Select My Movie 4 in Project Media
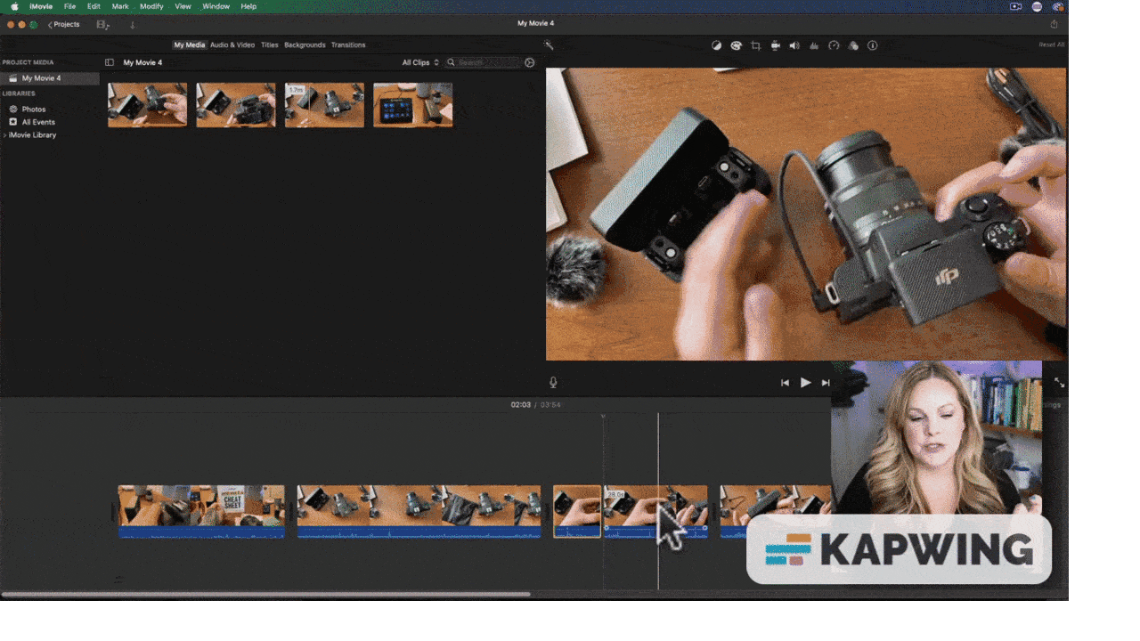The height and width of the screenshot is (641, 1140). point(50,78)
